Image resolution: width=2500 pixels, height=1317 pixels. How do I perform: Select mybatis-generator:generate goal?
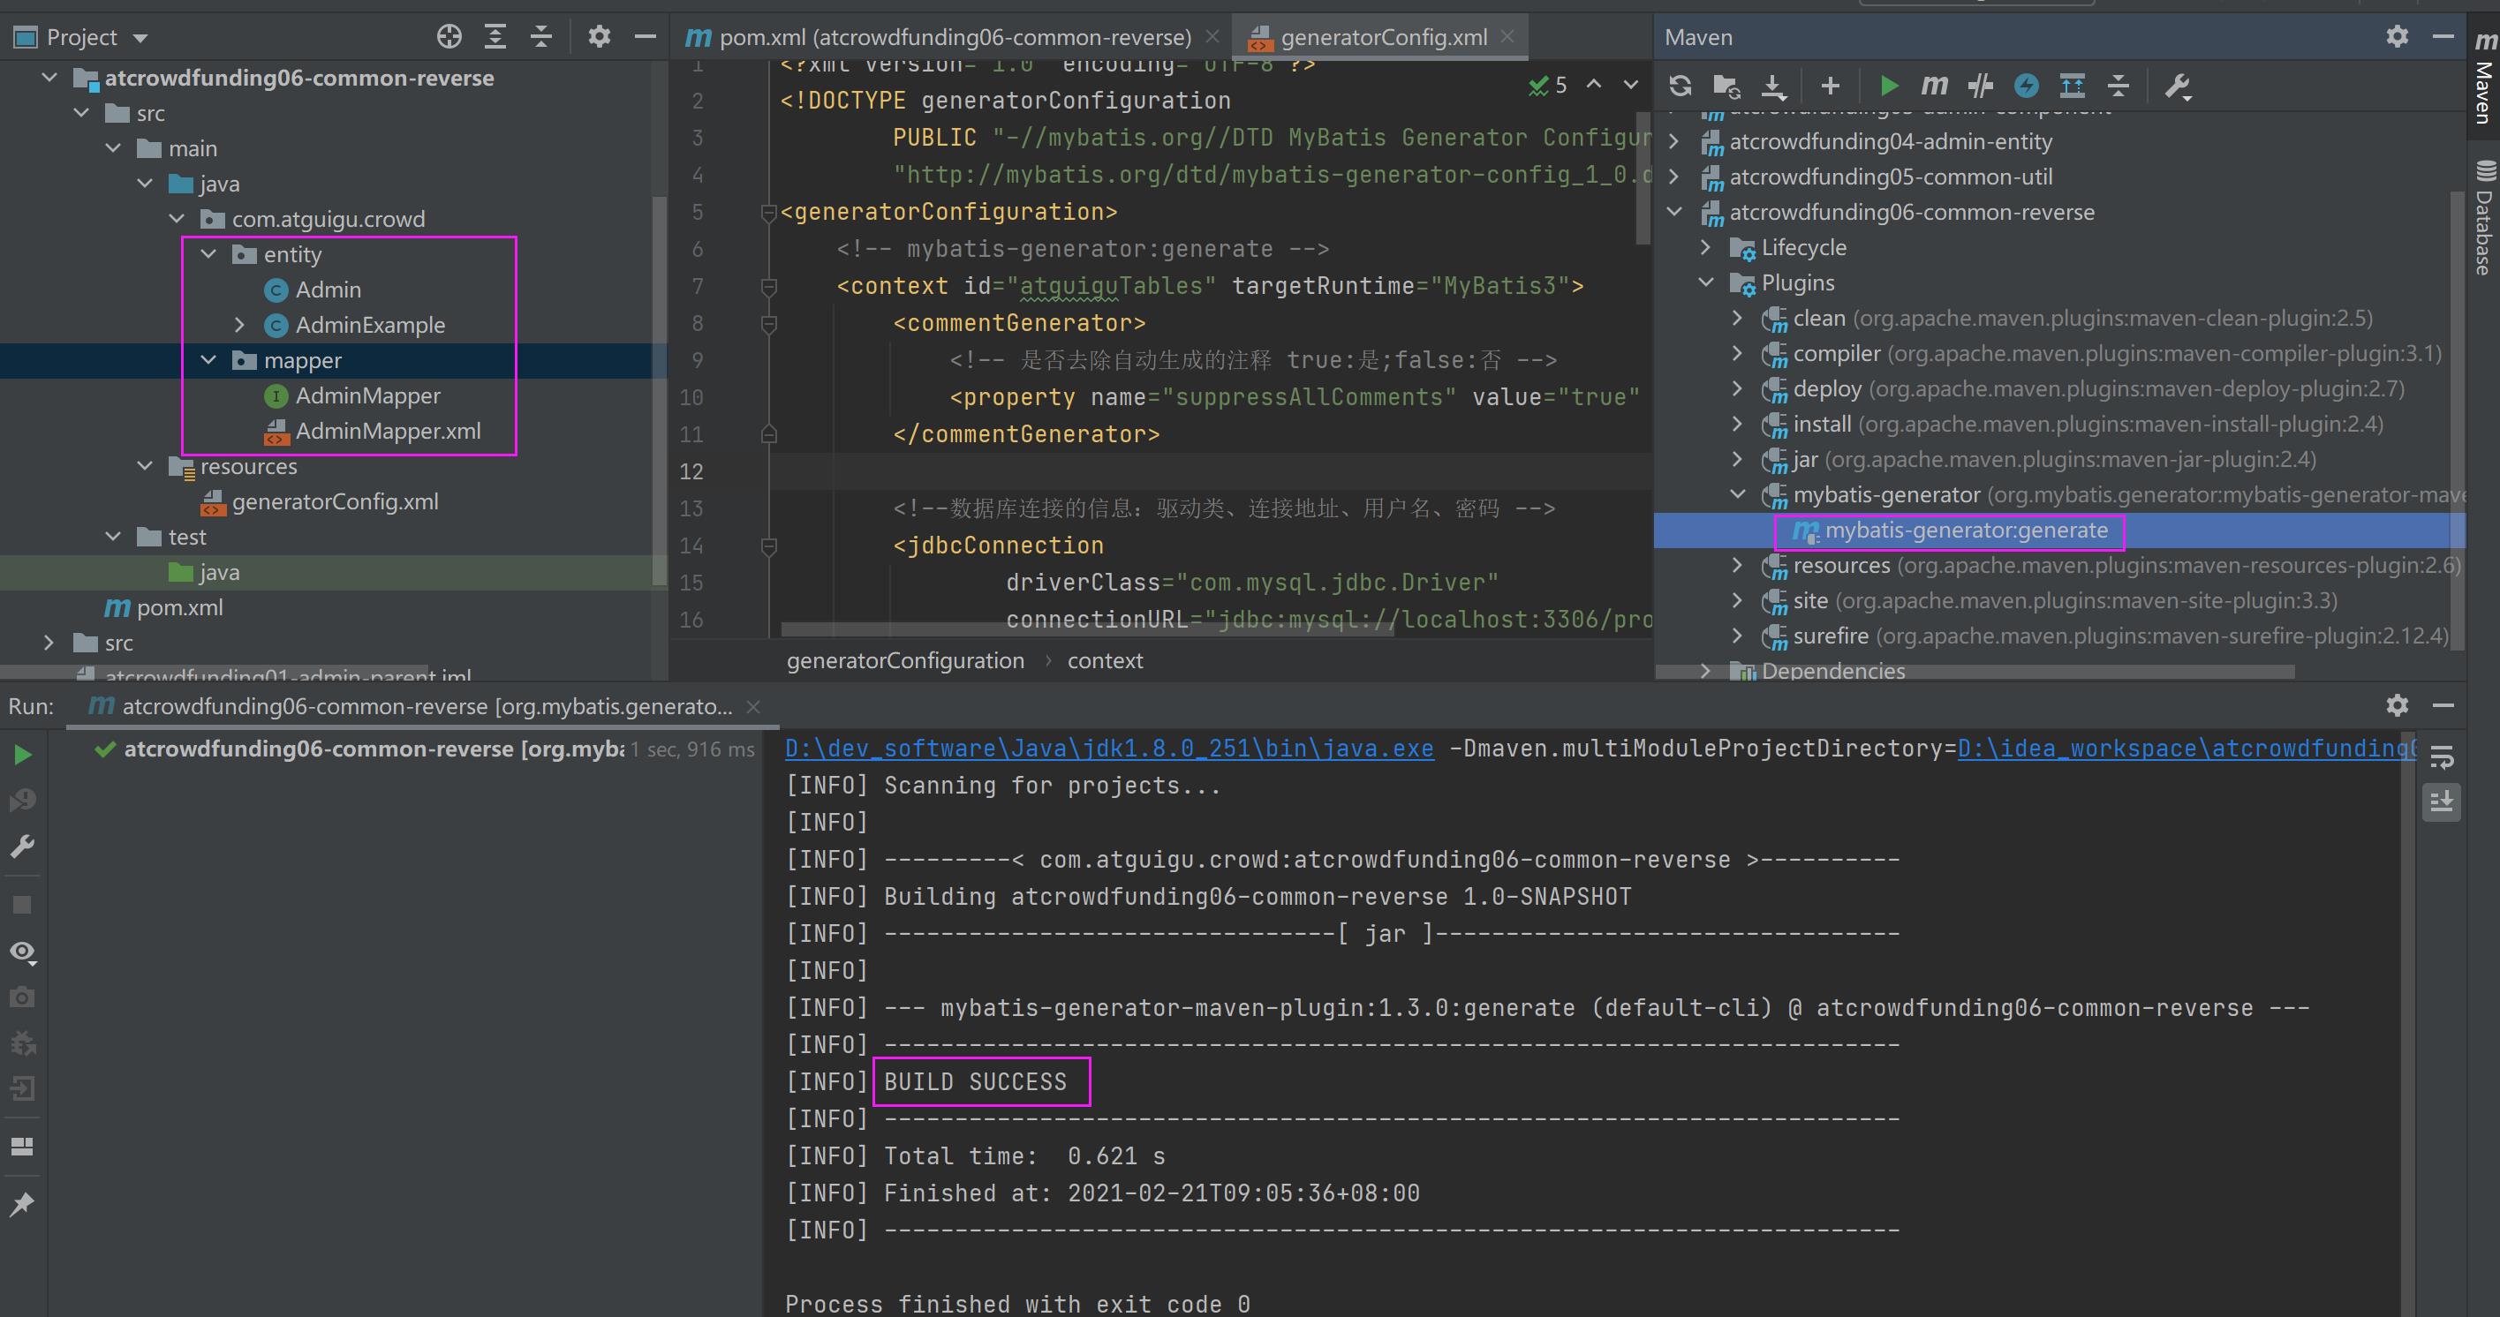point(1967,531)
